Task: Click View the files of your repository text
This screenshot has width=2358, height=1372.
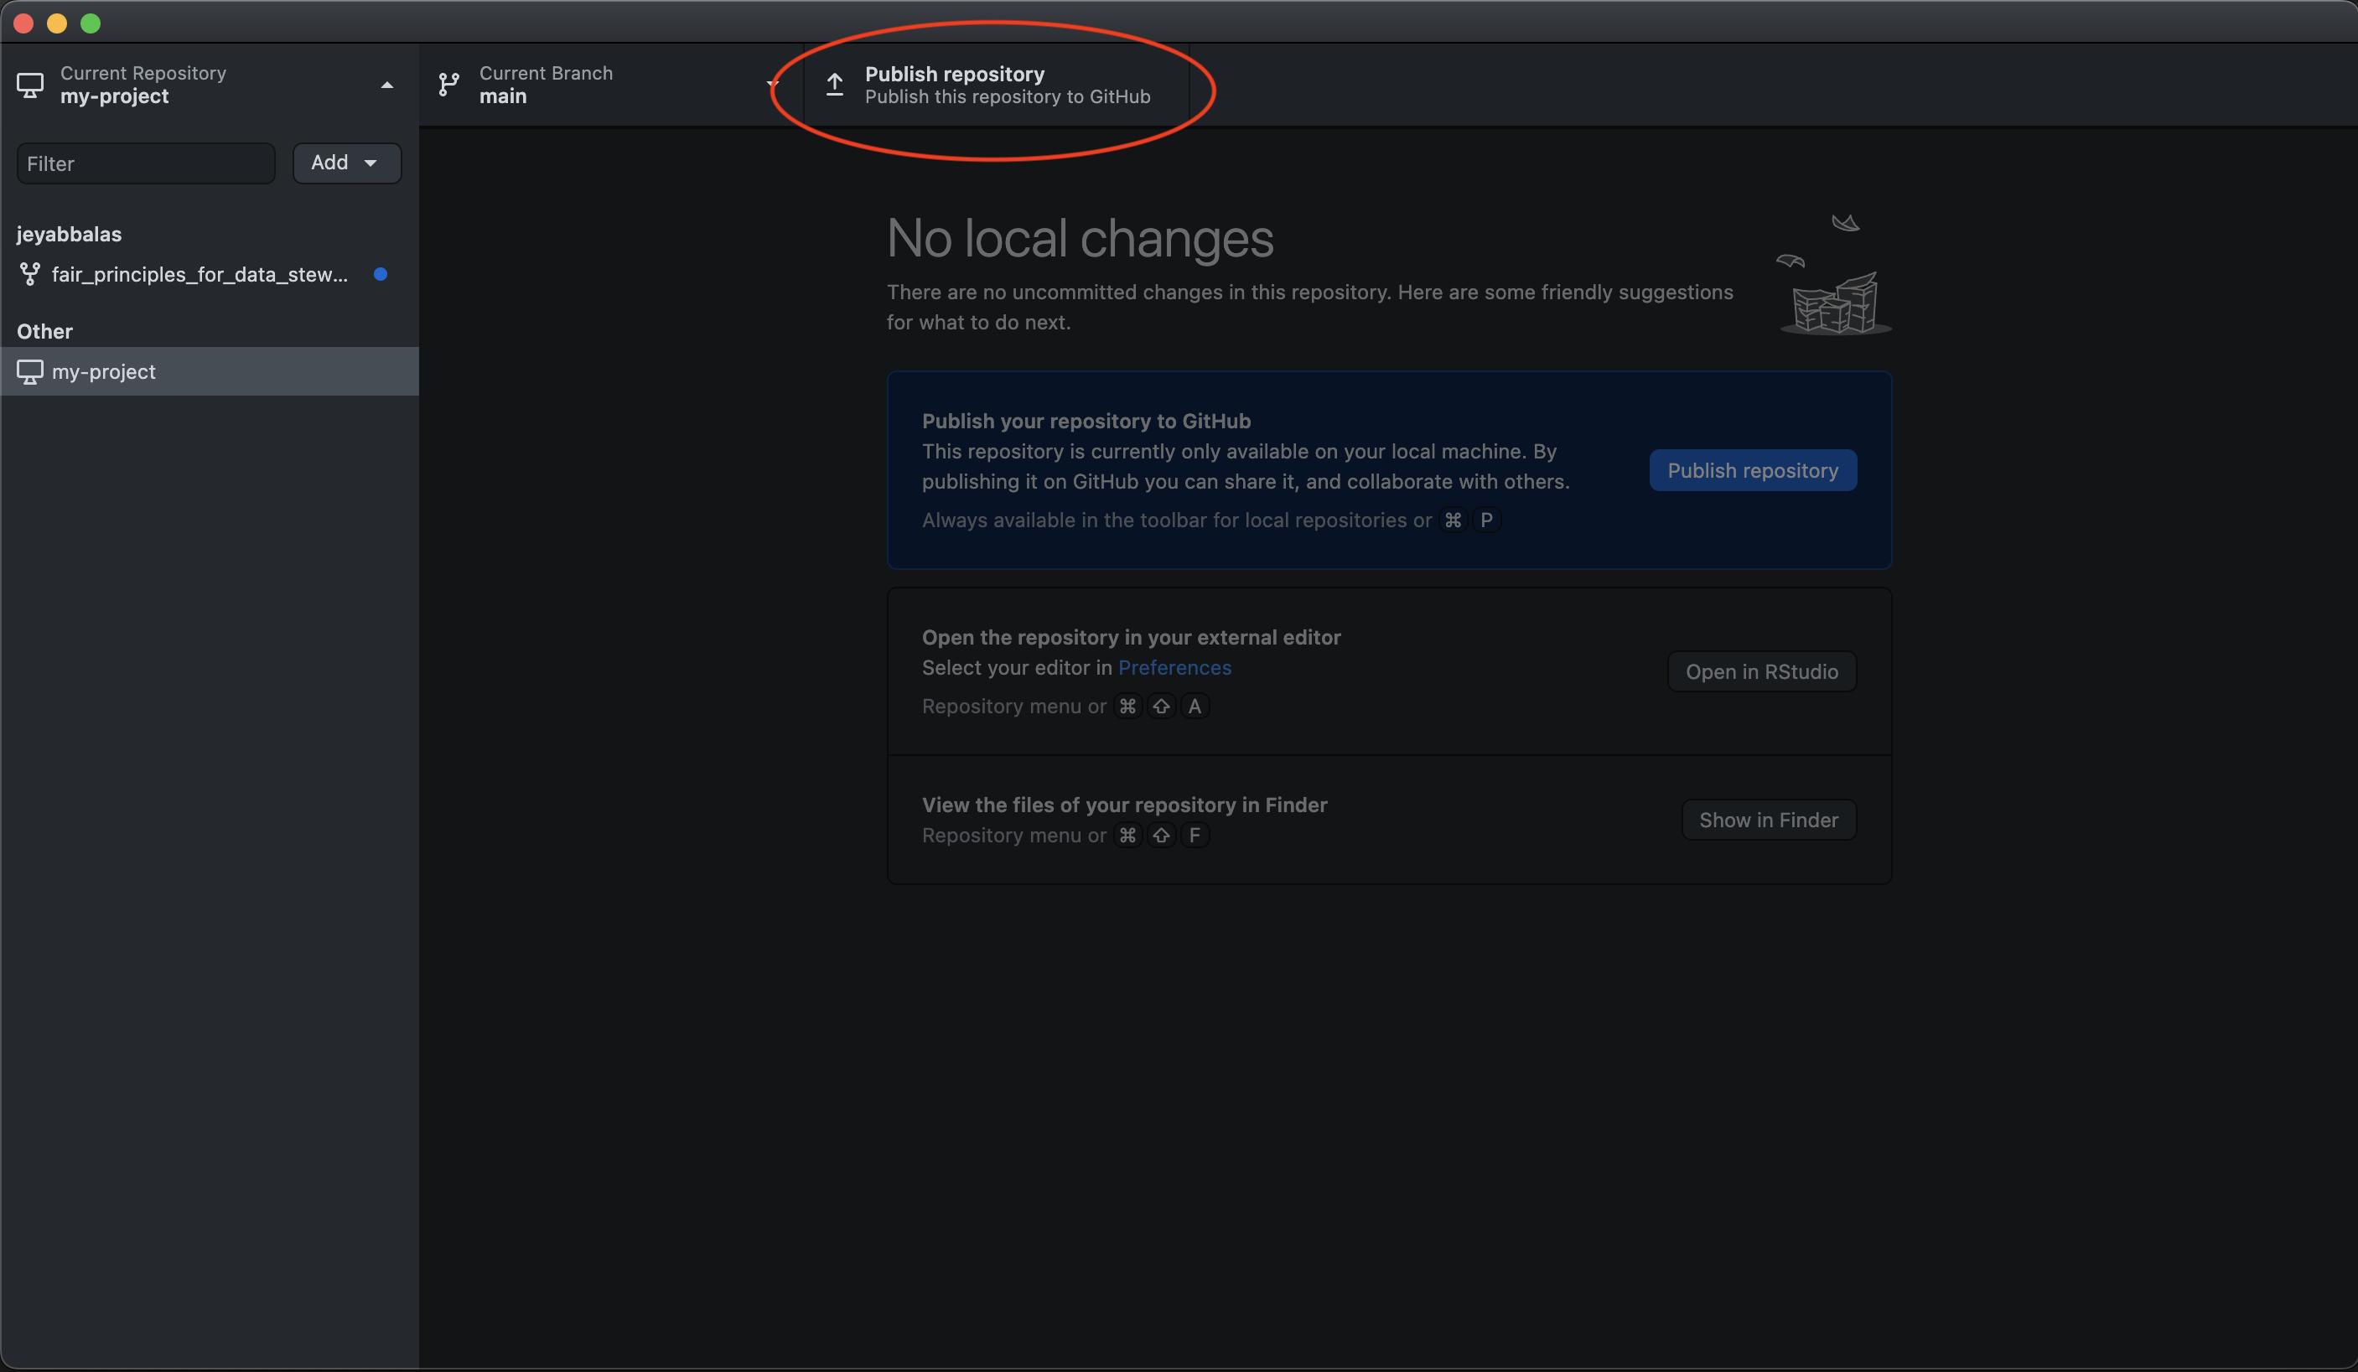Action: click(x=1125, y=805)
